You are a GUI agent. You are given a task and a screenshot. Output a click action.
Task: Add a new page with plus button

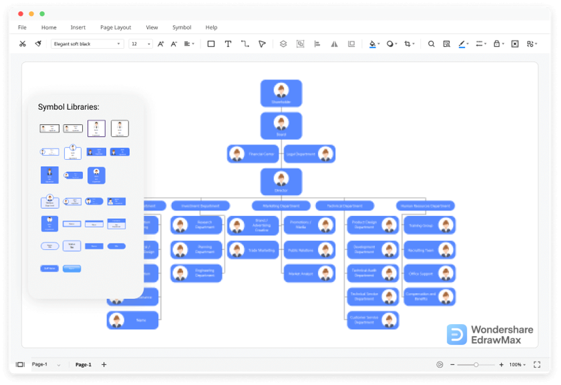coord(104,364)
